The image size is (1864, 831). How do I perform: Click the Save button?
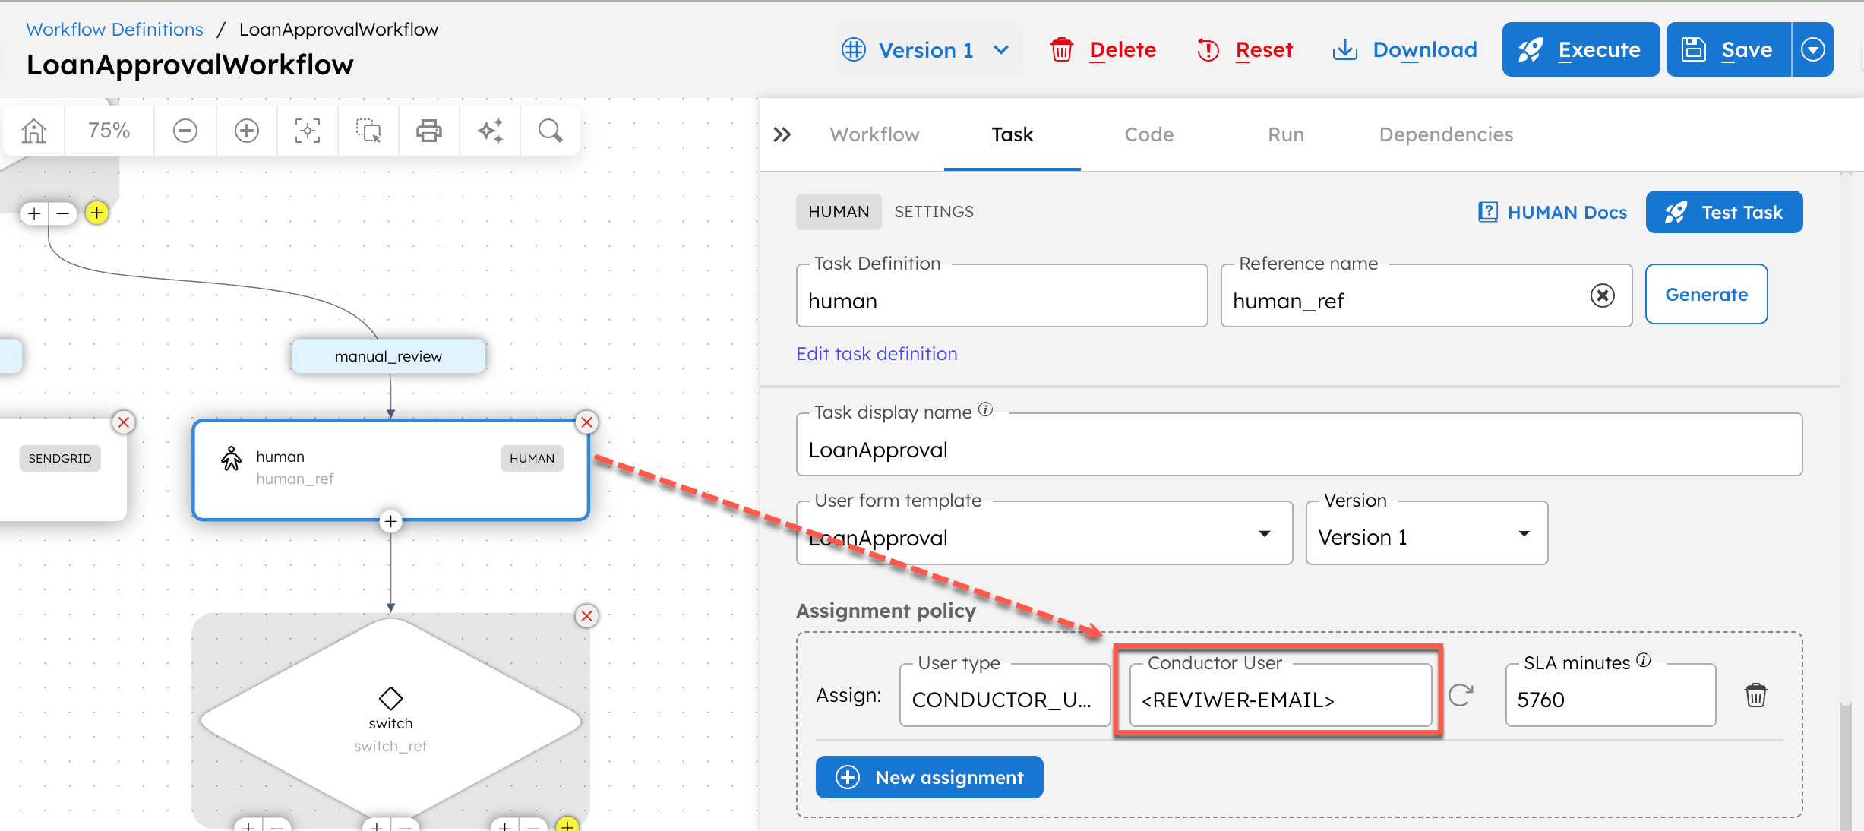1729,50
